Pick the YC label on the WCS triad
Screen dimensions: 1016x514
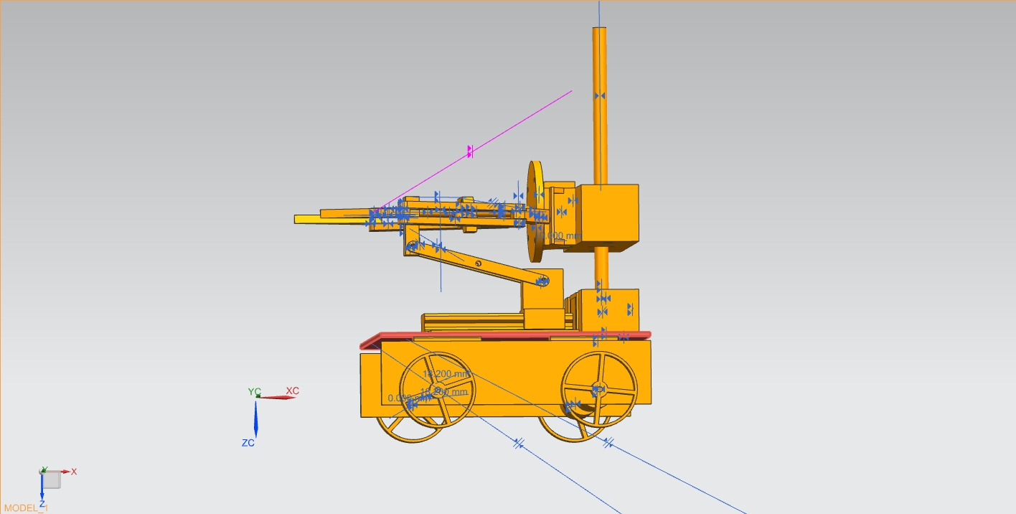pos(254,392)
